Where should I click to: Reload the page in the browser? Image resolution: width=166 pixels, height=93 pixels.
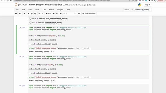[x=8, y=1]
